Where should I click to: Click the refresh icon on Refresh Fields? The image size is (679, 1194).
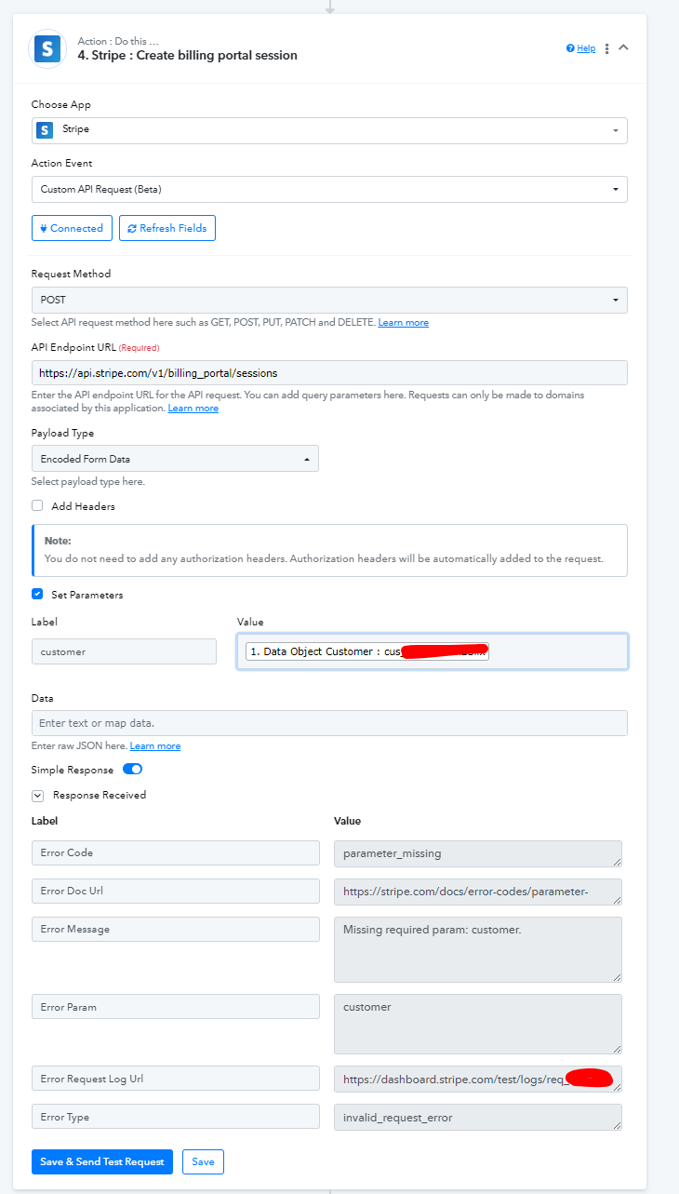point(132,228)
